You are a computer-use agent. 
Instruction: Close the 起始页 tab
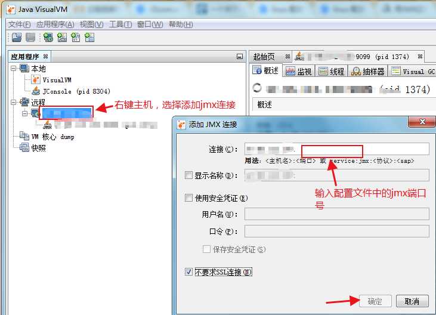(288, 57)
